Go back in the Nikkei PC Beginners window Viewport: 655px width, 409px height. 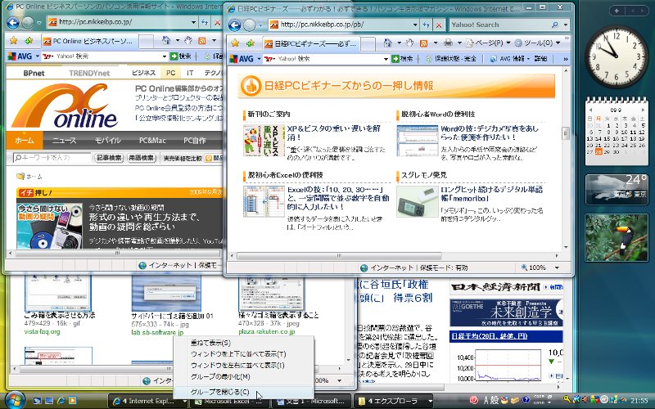[235, 25]
